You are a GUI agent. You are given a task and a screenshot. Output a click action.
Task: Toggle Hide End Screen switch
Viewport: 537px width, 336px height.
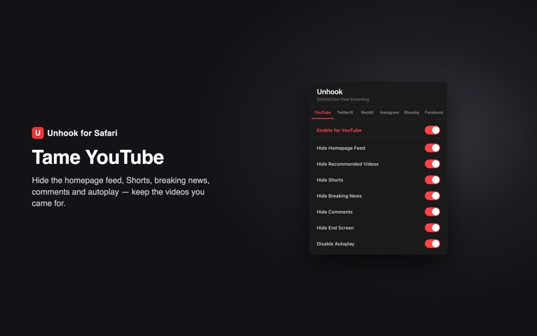point(432,228)
